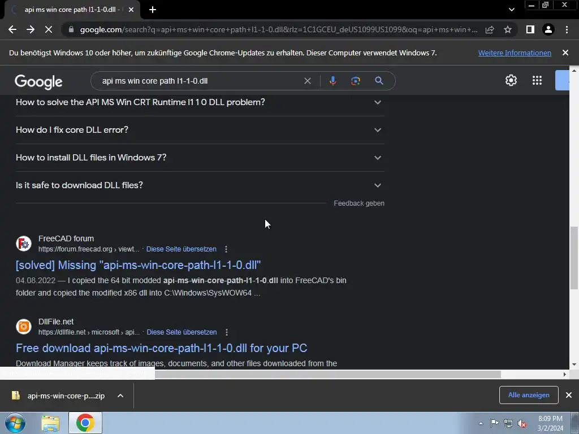Open FreeCAD forum site favicon

tap(24, 244)
